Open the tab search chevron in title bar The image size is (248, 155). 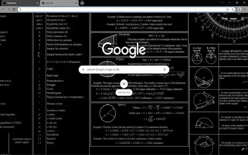222,3
